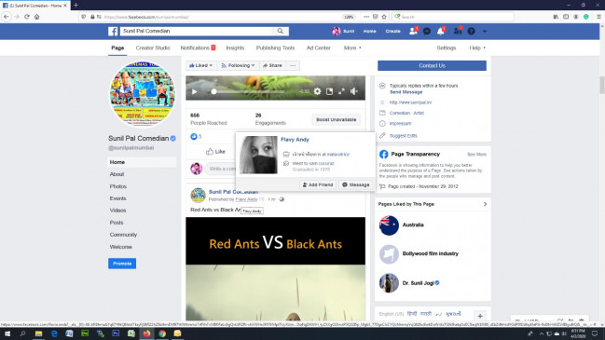Viewport: 605px width, 340px height.
Task: Open the sunilpal website link
Action: pos(410,102)
